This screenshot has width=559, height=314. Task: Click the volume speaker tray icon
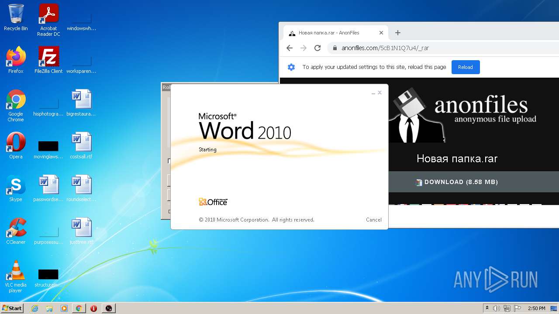point(497,308)
